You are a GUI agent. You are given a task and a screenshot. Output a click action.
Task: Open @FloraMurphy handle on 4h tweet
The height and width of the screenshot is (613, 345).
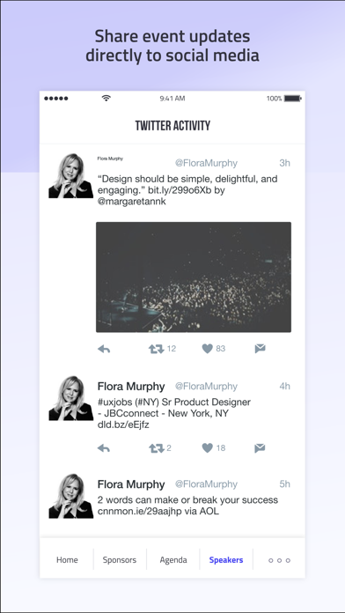point(206,387)
